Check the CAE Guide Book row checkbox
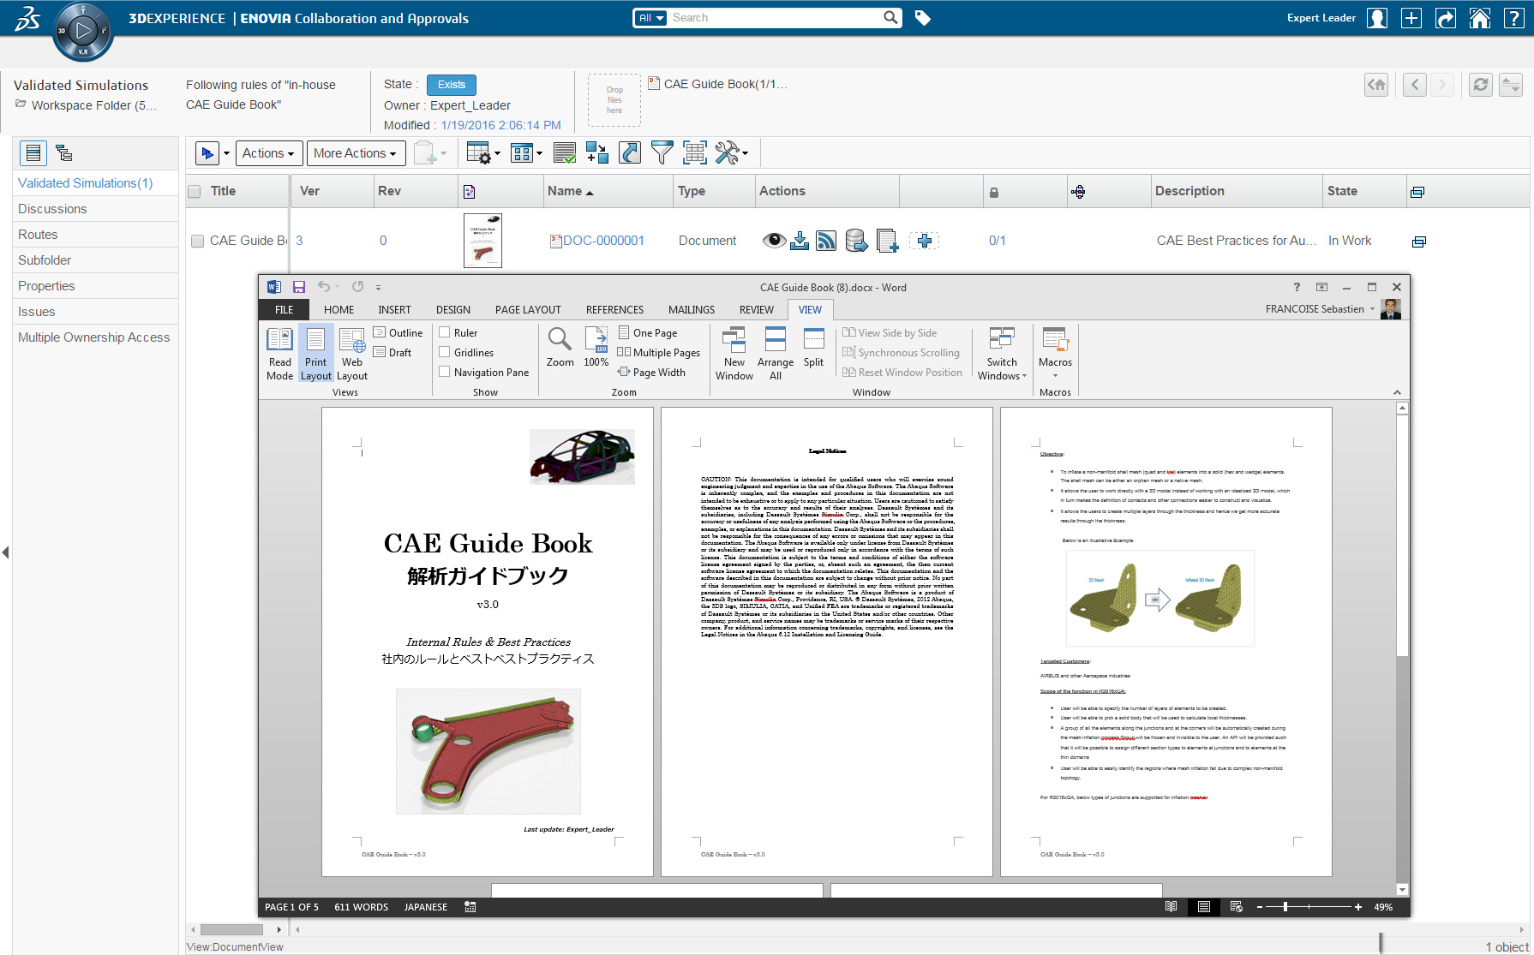 point(197,242)
